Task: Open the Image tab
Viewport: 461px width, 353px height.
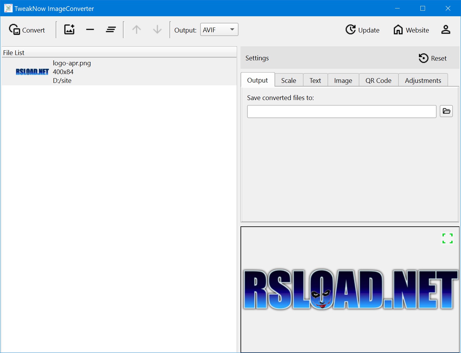Action: point(343,80)
